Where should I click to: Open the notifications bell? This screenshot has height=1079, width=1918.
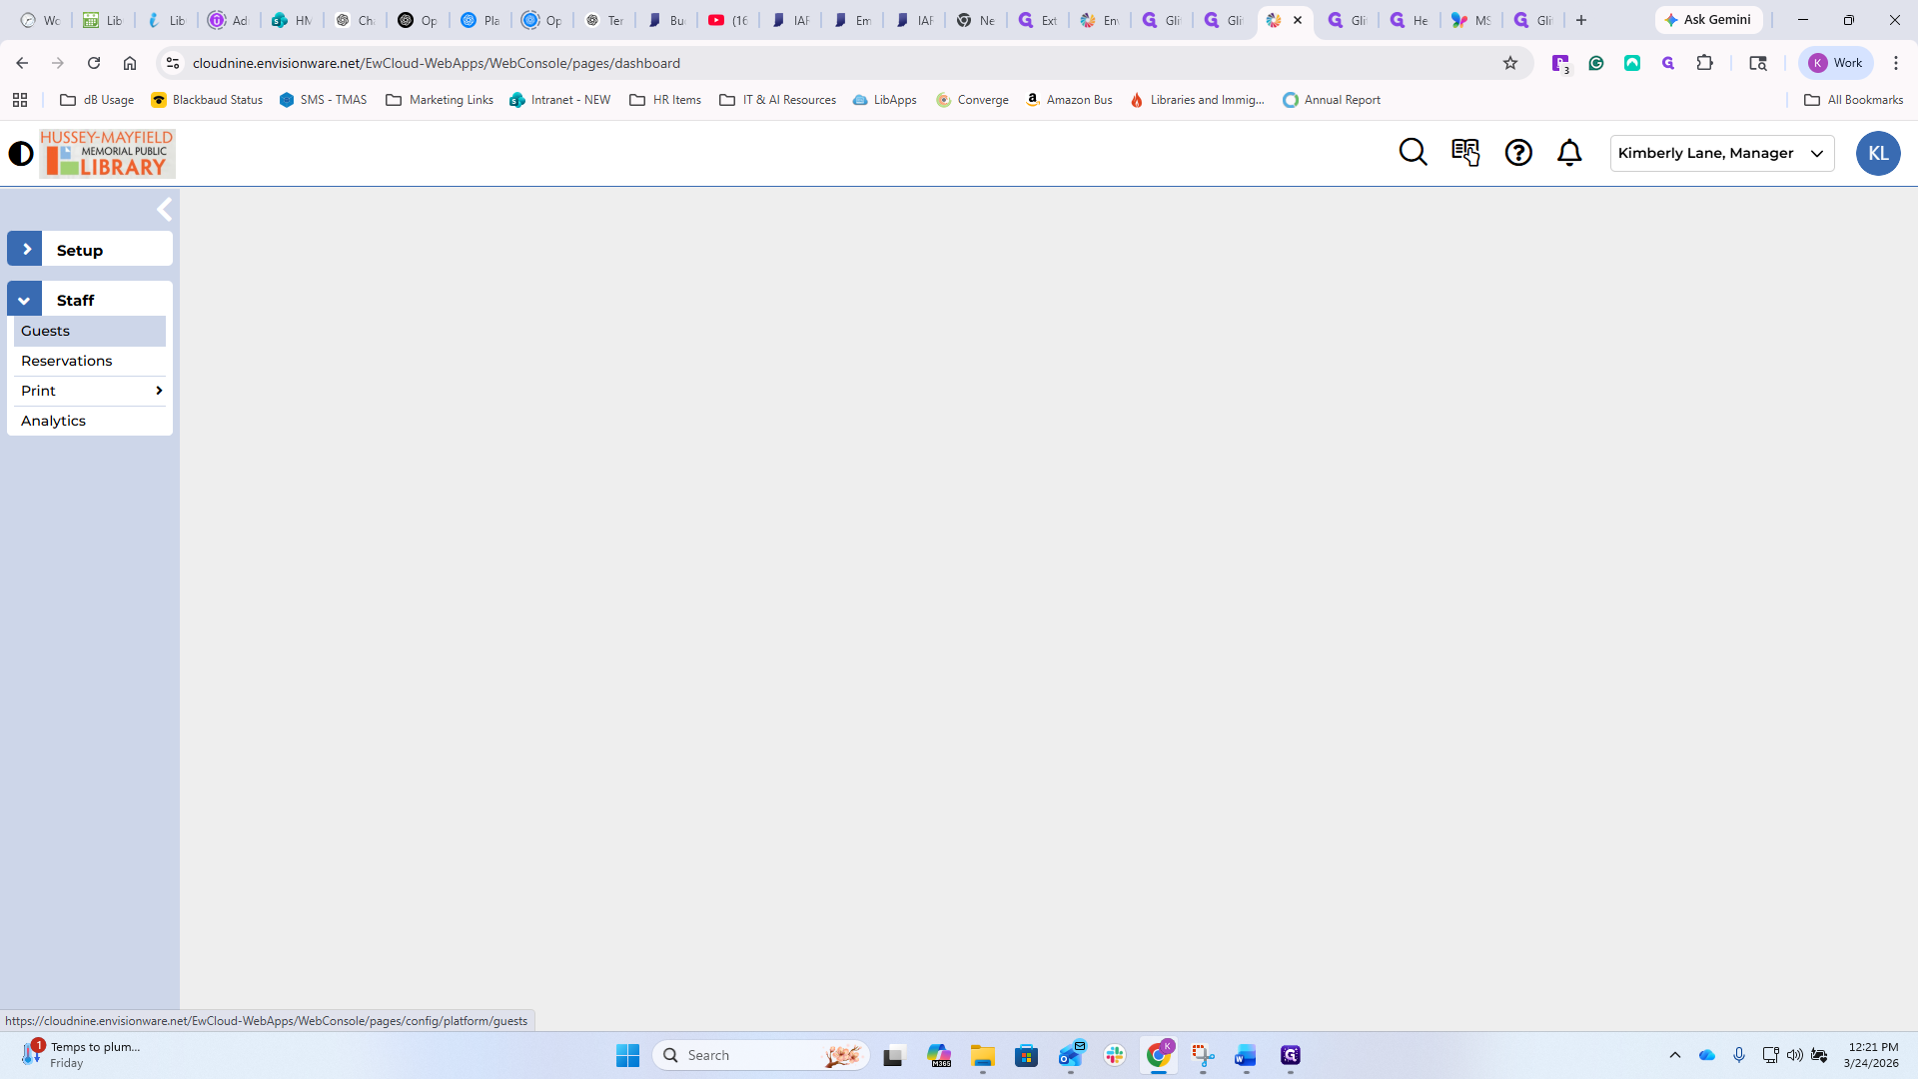coord(1569,152)
